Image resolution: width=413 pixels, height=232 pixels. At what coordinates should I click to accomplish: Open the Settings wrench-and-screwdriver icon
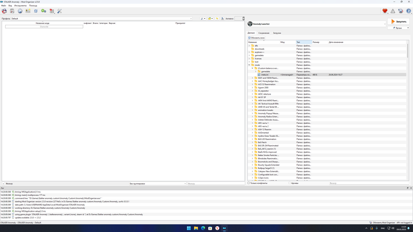(59, 11)
